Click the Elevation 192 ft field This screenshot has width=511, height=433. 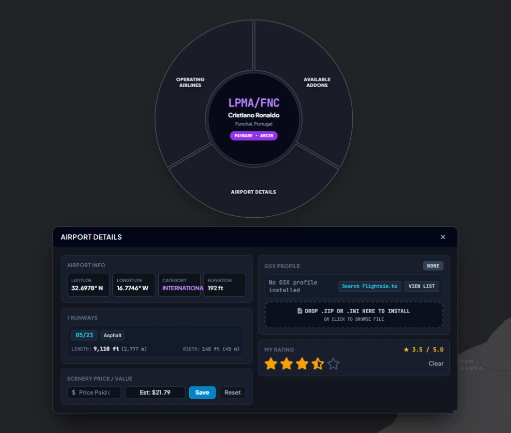[x=225, y=285]
